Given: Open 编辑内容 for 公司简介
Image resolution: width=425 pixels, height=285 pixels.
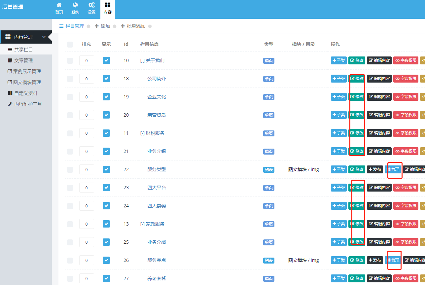Looking at the screenshot, I should coord(379,79).
